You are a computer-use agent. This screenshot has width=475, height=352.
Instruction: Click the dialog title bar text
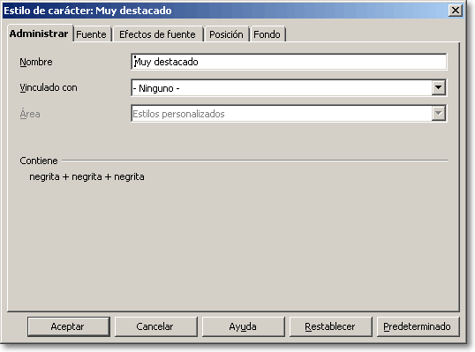tap(87, 11)
